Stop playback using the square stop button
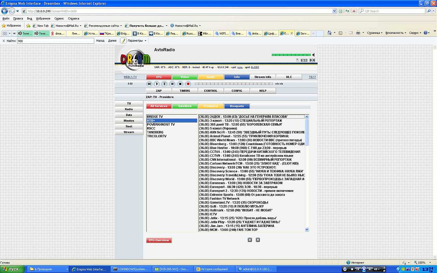 click(x=180, y=84)
